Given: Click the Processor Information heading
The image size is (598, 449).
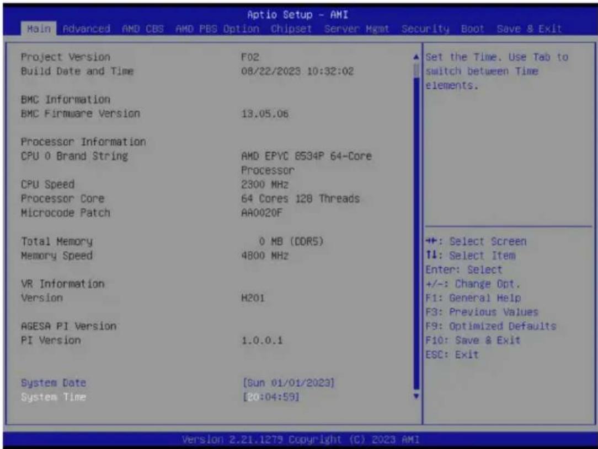Looking at the screenshot, I should click(83, 142).
